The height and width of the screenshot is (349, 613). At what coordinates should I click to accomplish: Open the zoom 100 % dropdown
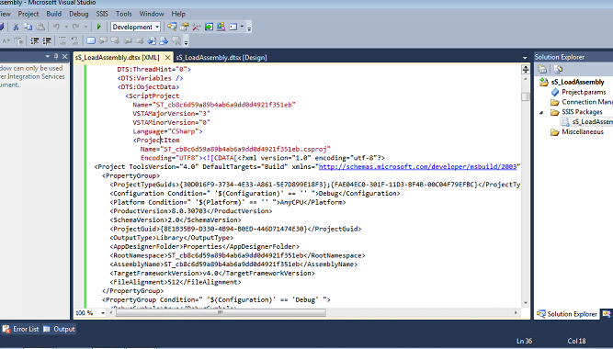click(103, 313)
